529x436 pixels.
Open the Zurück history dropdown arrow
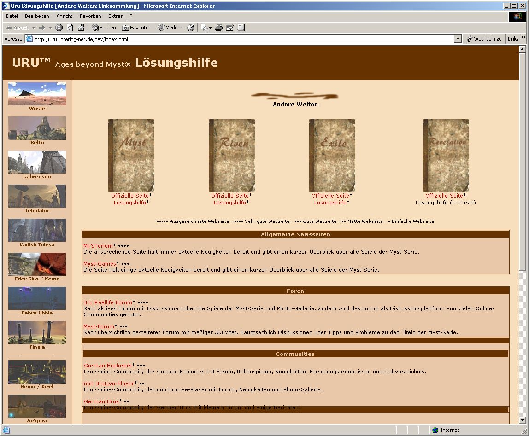(33, 28)
